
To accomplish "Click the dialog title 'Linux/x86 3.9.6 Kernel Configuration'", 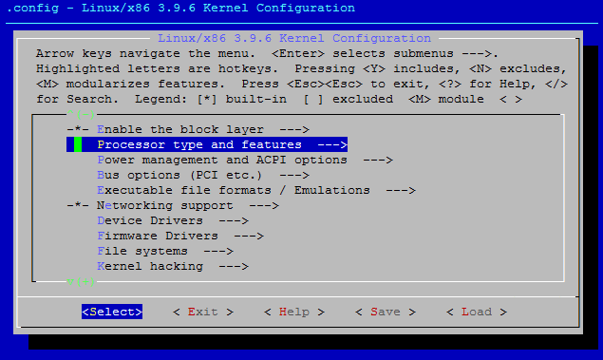I will tap(294, 38).
